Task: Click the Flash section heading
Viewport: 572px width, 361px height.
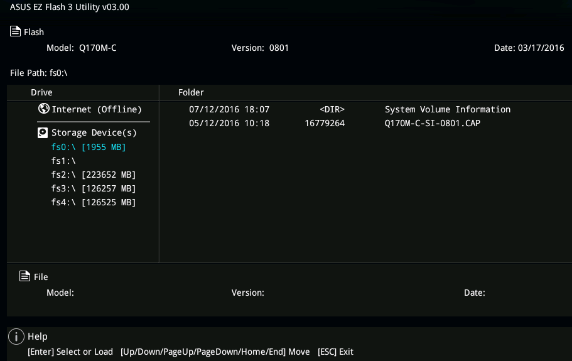Action: click(34, 32)
